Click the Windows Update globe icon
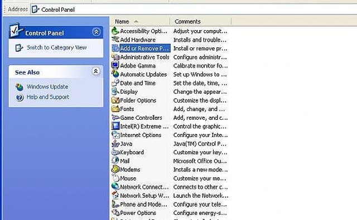This screenshot has width=357, height=220. [x=20, y=87]
